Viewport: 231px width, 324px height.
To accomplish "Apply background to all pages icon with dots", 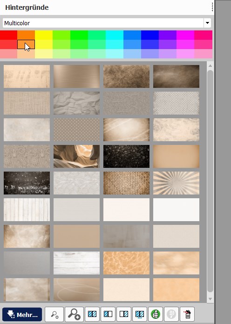I will (x=140, y=314).
